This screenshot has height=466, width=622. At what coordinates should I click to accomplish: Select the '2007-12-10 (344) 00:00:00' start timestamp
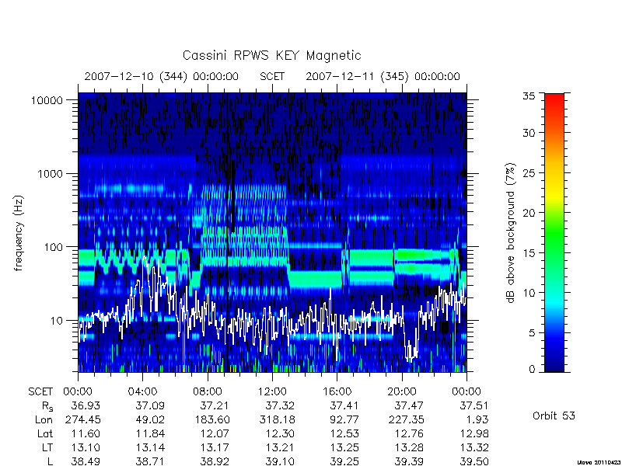point(162,76)
